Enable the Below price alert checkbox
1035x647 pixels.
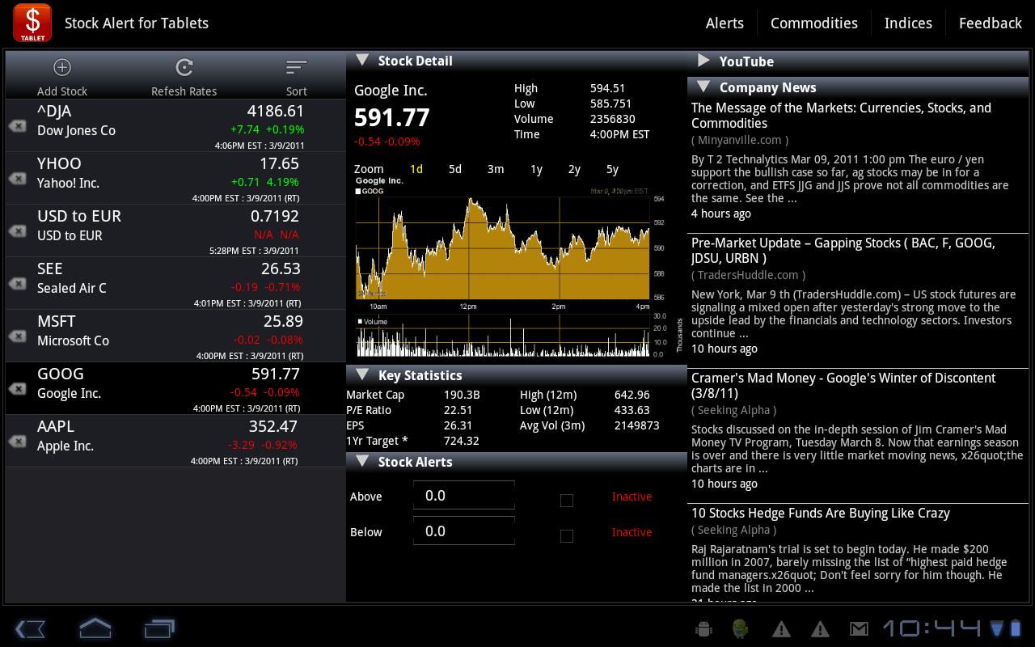pyautogui.click(x=567, y=536)
